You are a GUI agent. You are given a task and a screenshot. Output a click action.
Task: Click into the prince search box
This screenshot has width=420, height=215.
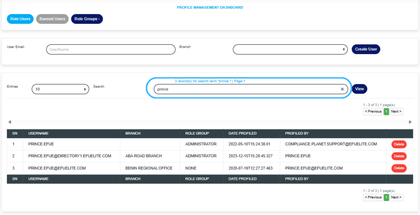[x=246, y=89]
